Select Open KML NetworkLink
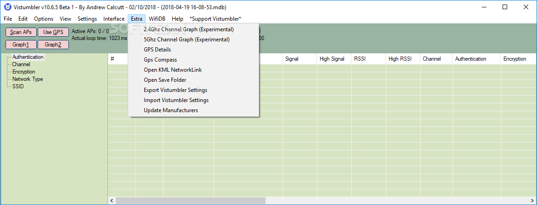 (193, 70)
